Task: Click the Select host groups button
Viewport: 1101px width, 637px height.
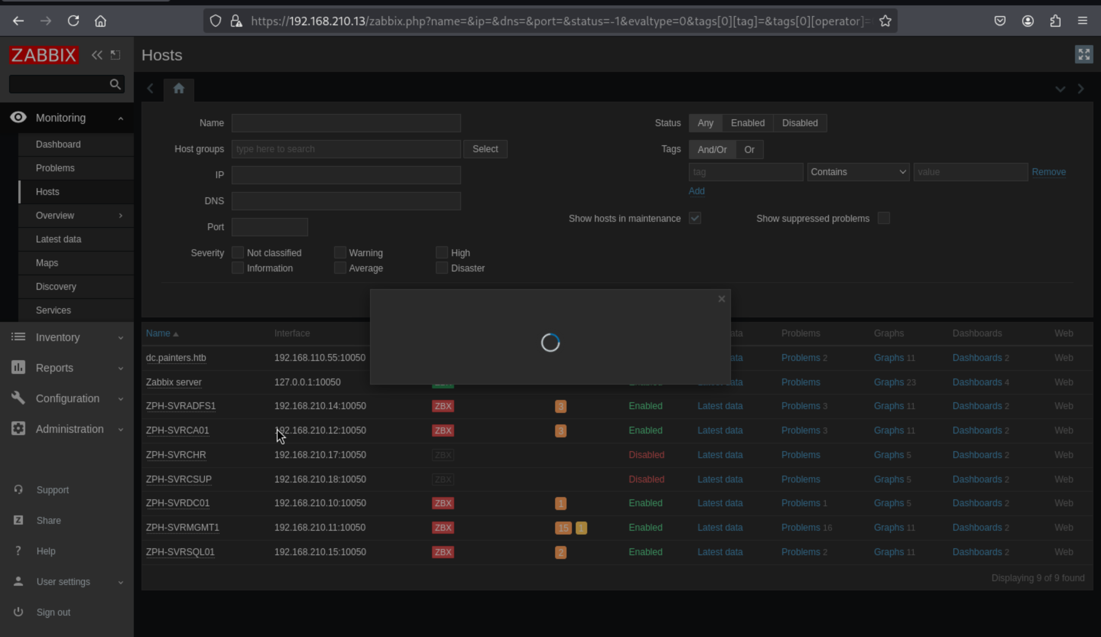Action: click(x=485, y=149)
